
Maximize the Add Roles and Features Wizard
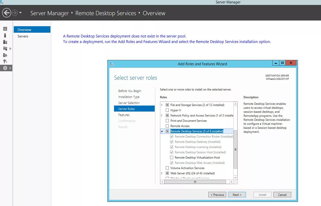click(282, 63)
